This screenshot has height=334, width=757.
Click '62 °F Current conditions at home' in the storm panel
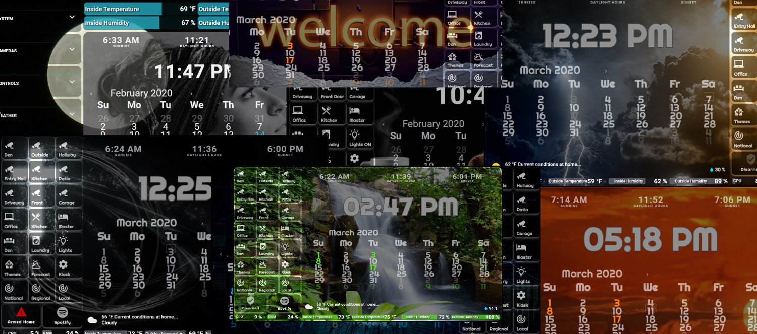click(x=543, y=164)
